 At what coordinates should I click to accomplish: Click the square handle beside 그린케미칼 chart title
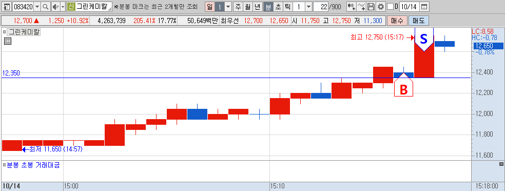point(4,32)
